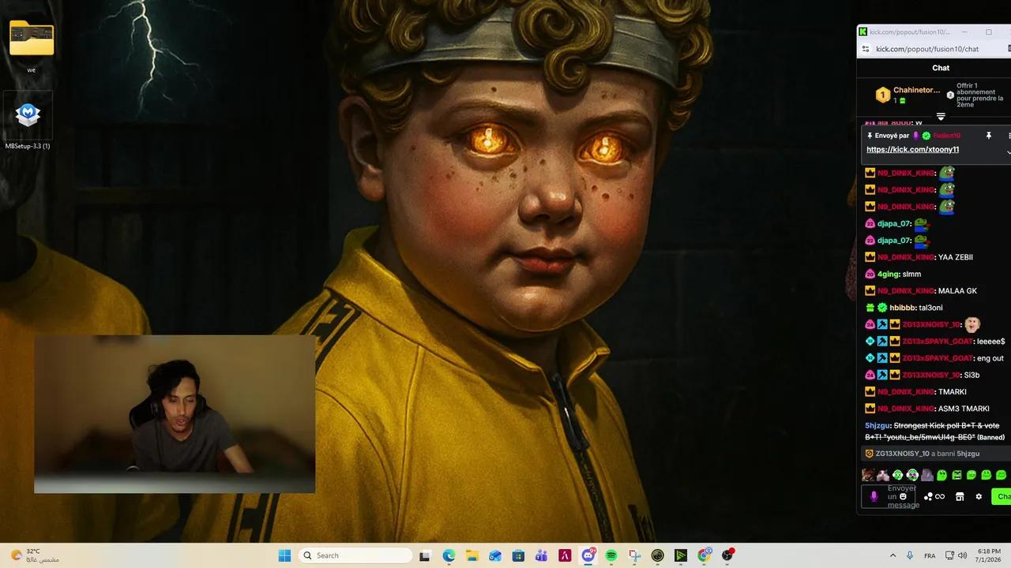
Task: Click the microphone tray icon
Action: point(910,555)
